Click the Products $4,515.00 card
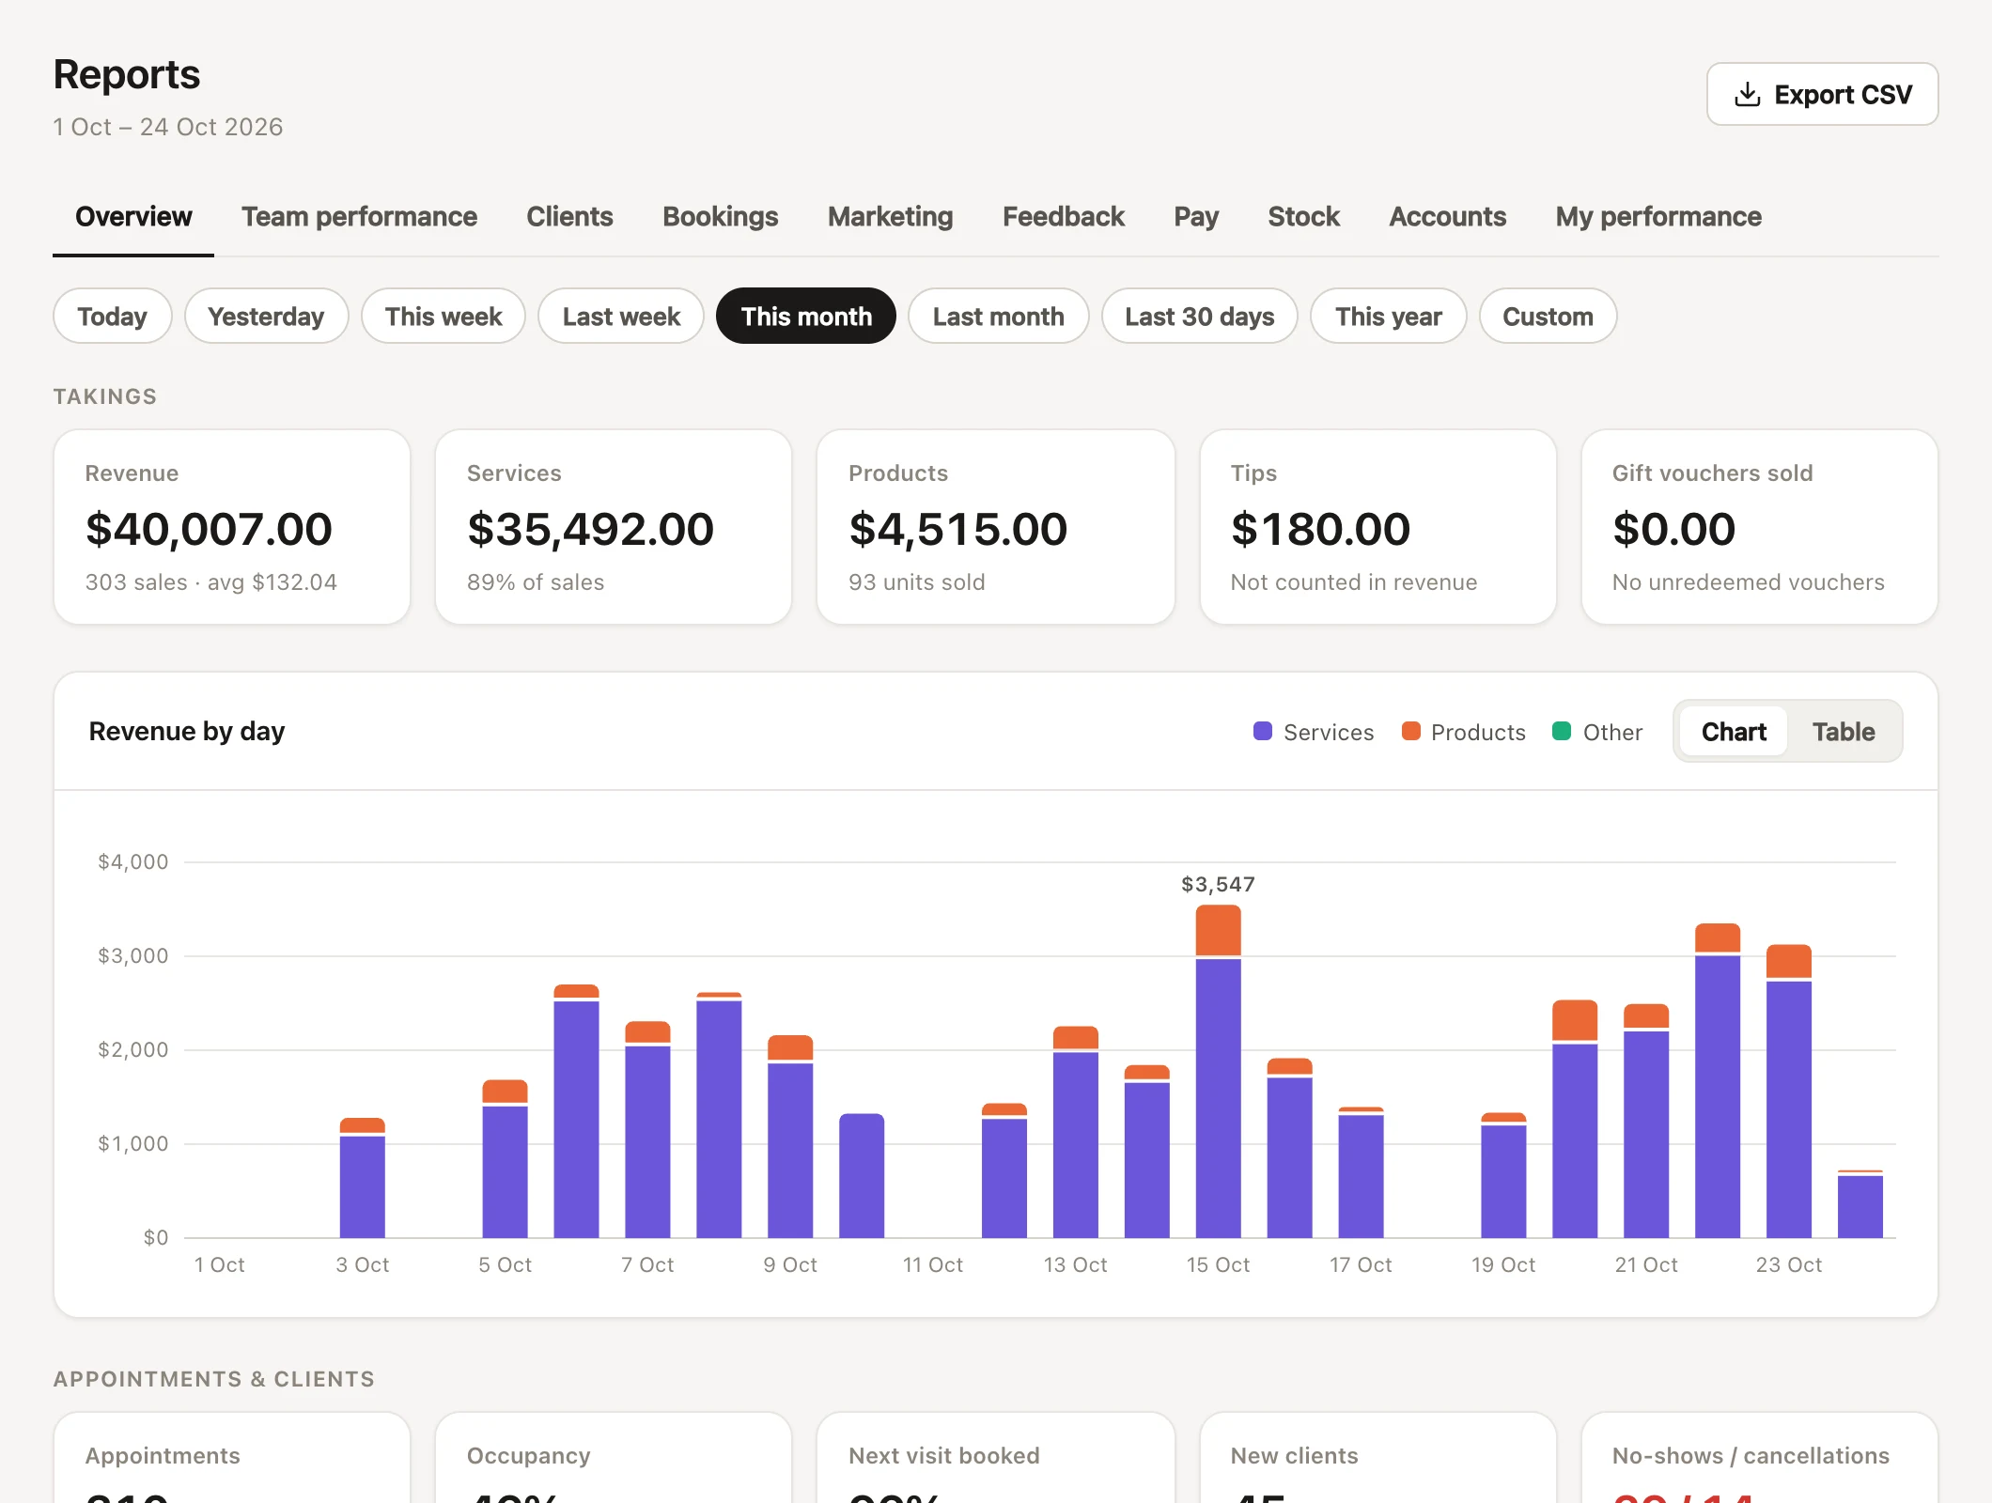 tap(996, 527)
